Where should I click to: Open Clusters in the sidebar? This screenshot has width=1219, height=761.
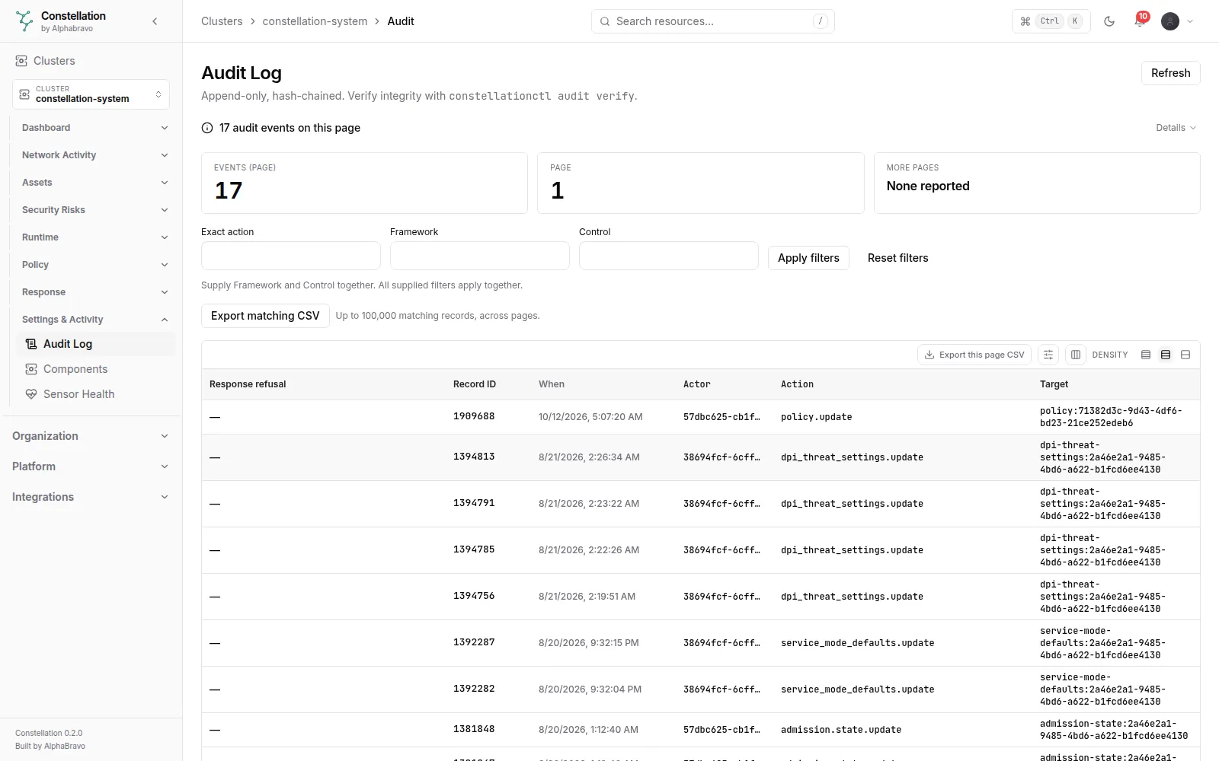pos(54,61)
